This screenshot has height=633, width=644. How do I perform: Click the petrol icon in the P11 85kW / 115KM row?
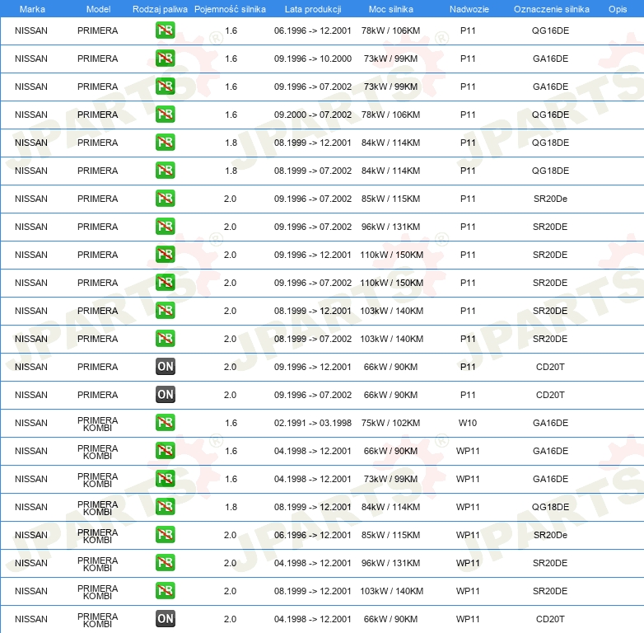(x=165, y=199)
